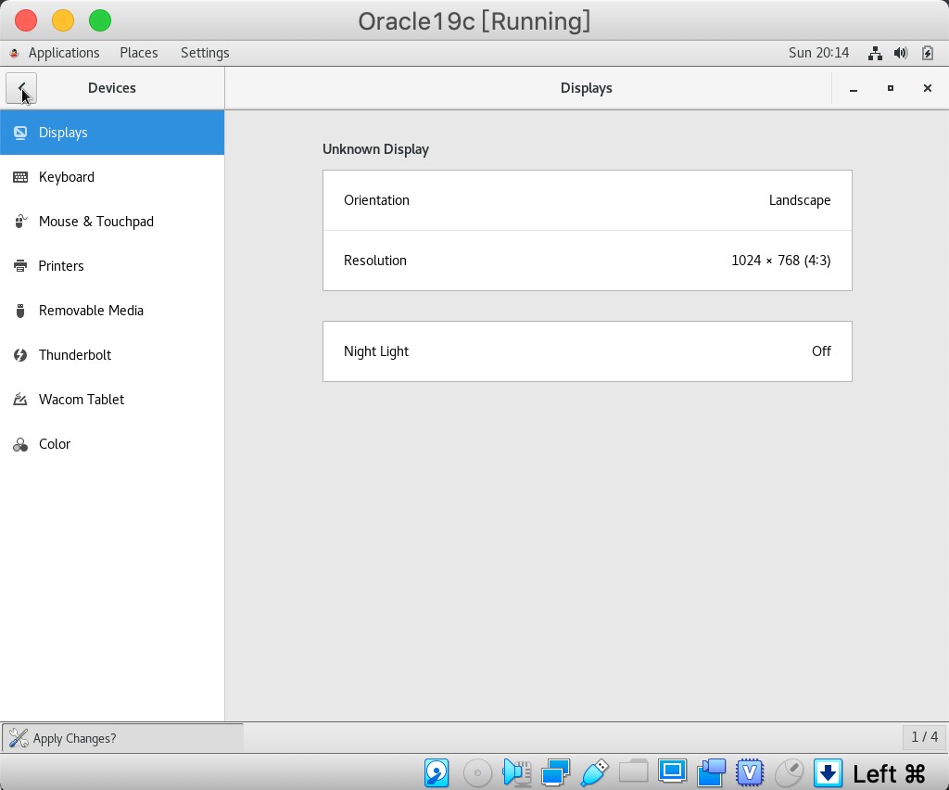Minimize the Displays settings window
This screenshot has width=949, height=790.
coord(854,88)
